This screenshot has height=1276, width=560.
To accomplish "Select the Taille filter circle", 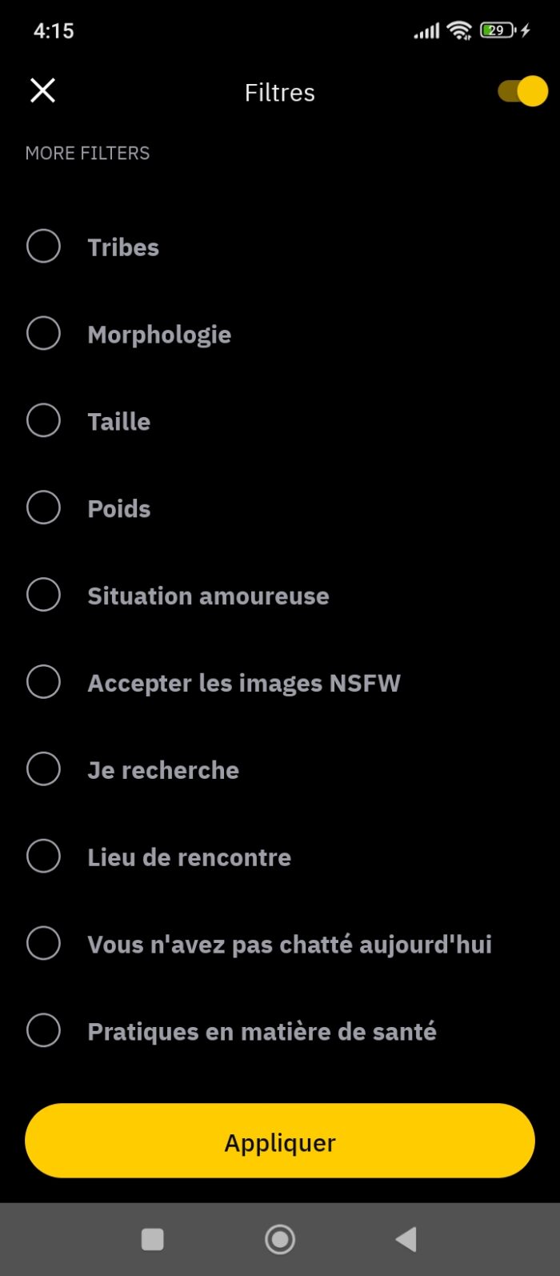I will pyautogui.click(x=43, y=421).
